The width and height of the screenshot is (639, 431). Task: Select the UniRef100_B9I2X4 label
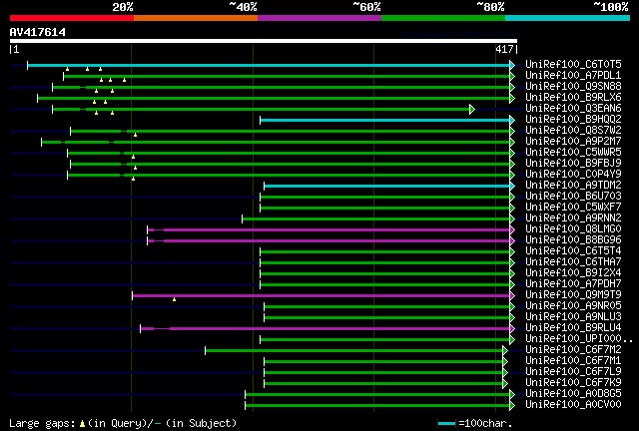coord(573,273)
